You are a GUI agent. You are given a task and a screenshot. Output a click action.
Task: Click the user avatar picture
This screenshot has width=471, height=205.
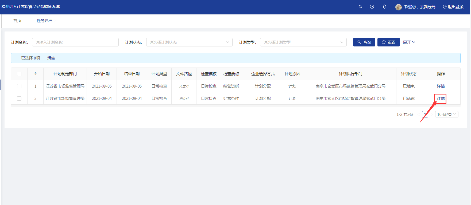398,7
